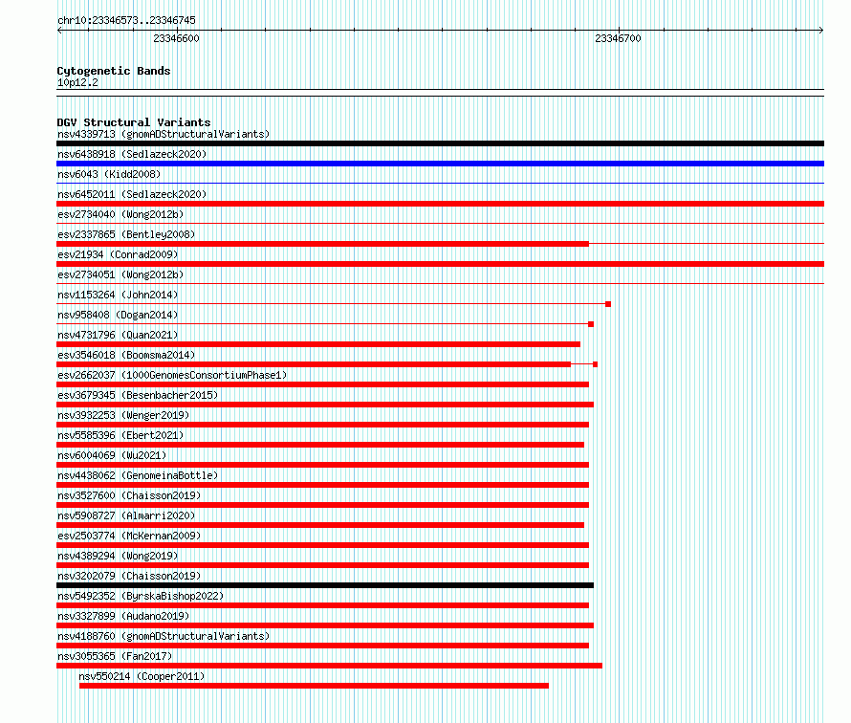The width and height of the screenshot is (851, 723).
Task: Click the thin blue line under nsv6043 (Kidd2008)
Action: click(x=440, y=184)
